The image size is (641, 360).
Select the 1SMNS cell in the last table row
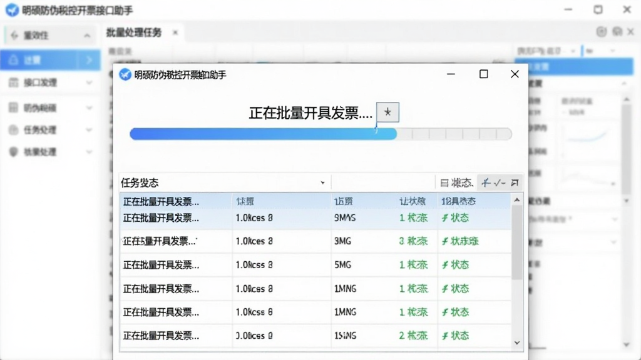tap(345, 336)
